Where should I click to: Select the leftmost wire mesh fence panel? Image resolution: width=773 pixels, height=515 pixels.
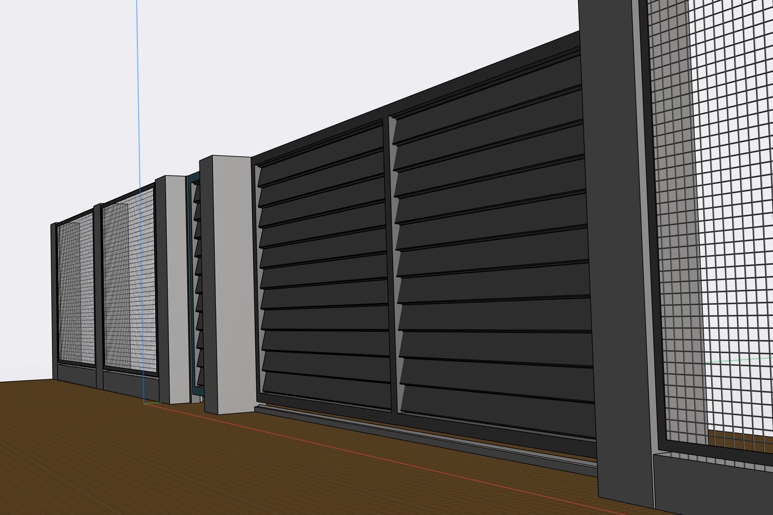point(76,290)
